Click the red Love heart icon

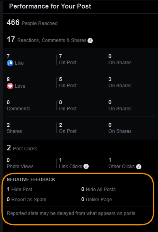tap(10, 86)
